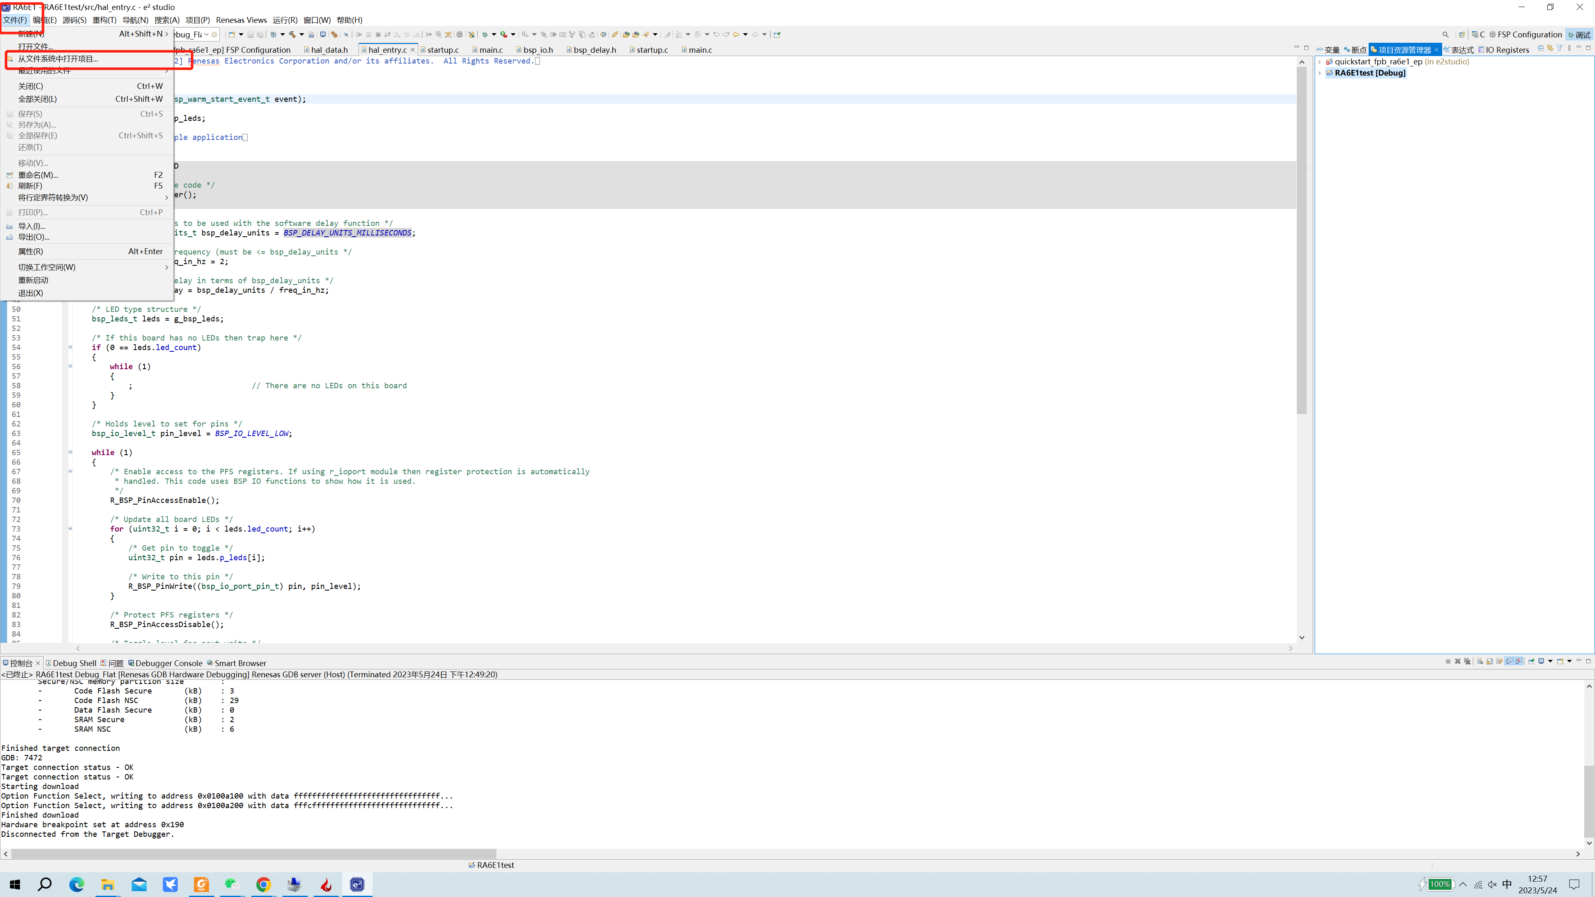Close the hal_entry.c editor tab
This screenshot has height=897, width=1595.
pos(412,50)
